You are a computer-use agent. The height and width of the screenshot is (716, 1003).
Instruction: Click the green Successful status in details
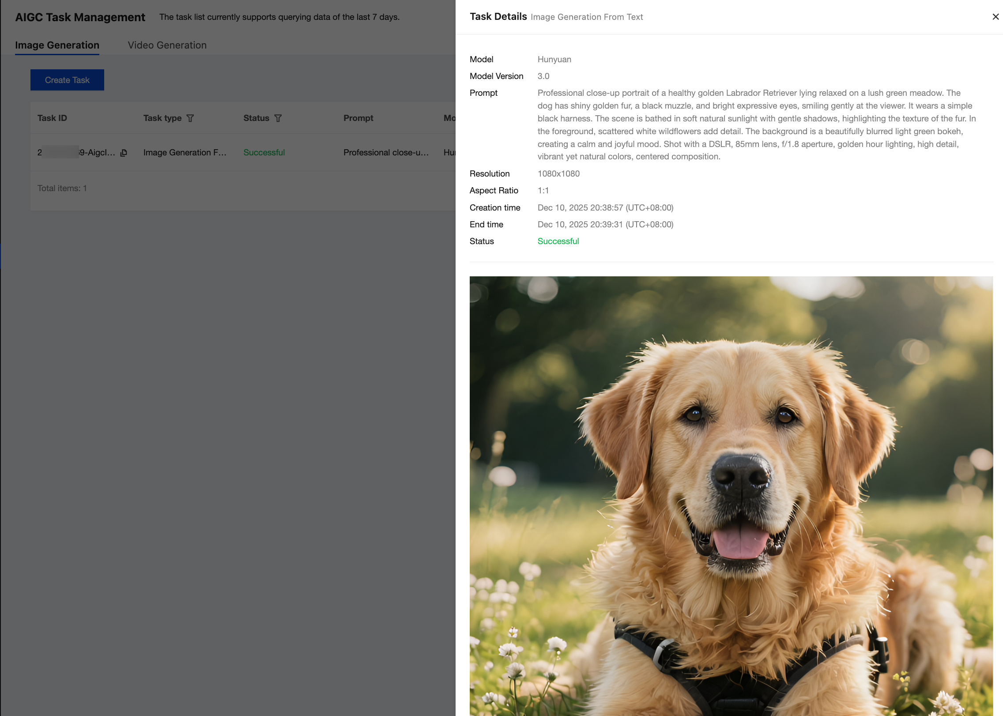coord(558,241)
